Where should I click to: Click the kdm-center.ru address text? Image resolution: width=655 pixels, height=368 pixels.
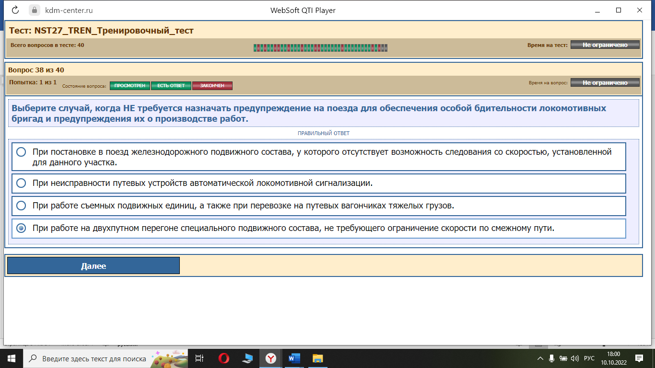tap(69, 10)
